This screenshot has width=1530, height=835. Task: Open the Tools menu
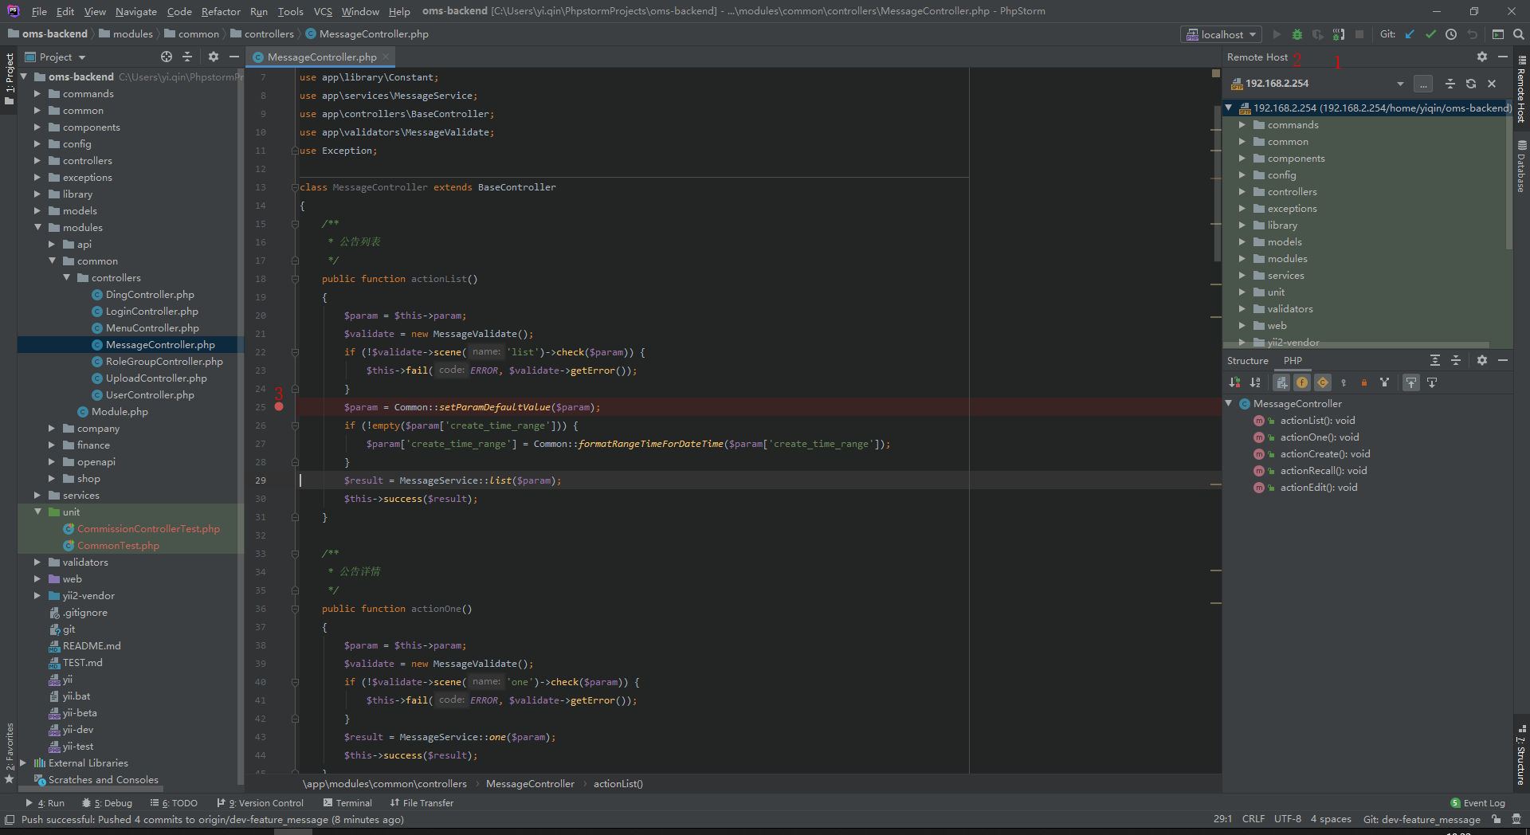click(290, 11)
